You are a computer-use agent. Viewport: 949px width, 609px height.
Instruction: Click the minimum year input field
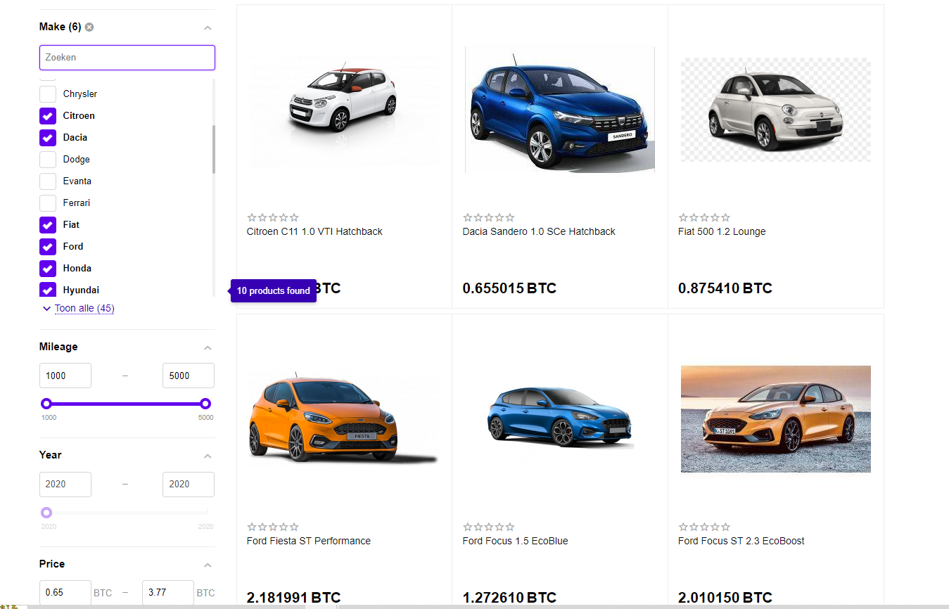click(x=65, y=484)
